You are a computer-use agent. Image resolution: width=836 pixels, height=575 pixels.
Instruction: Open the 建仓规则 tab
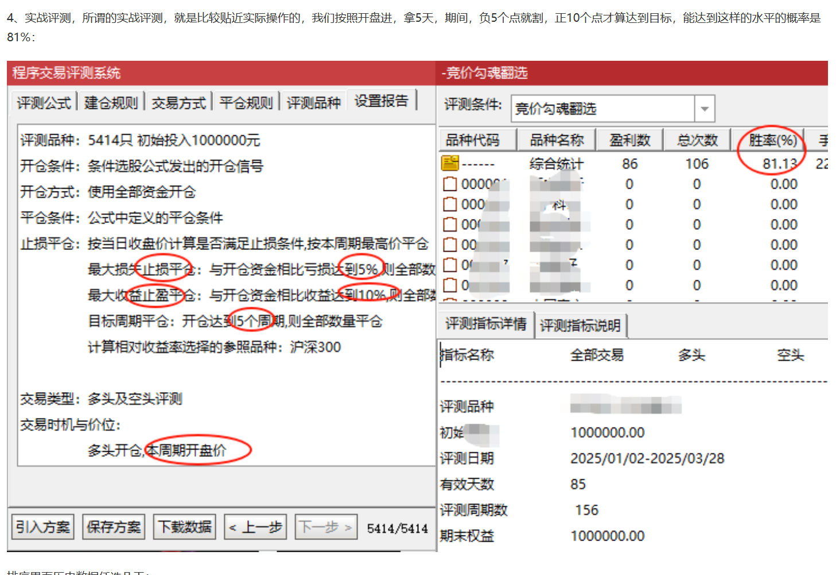coord(110,101)
